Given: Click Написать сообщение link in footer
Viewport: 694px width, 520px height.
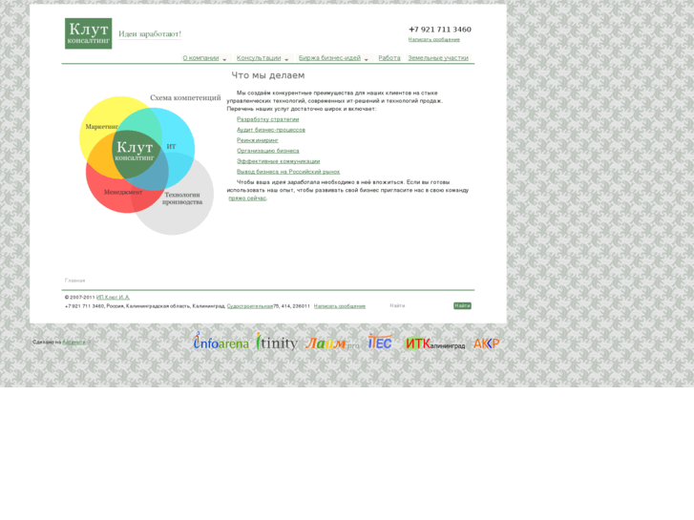Looking at the screenshot, I should point(340,306).
